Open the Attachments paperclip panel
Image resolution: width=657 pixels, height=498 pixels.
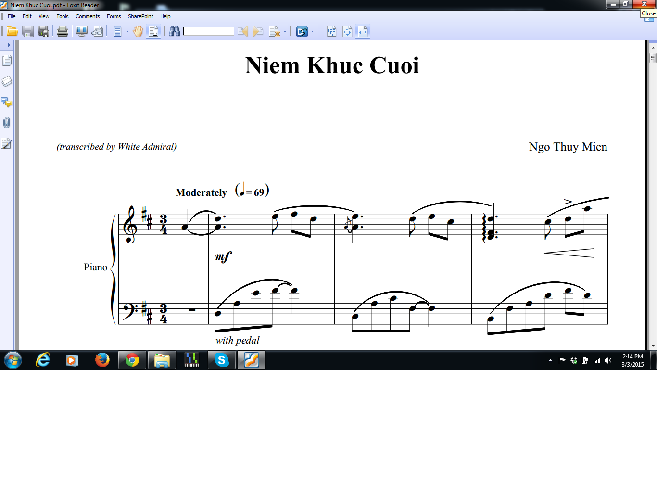(7, 123)
